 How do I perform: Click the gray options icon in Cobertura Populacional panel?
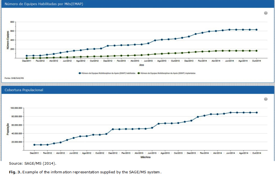point(266,99)
